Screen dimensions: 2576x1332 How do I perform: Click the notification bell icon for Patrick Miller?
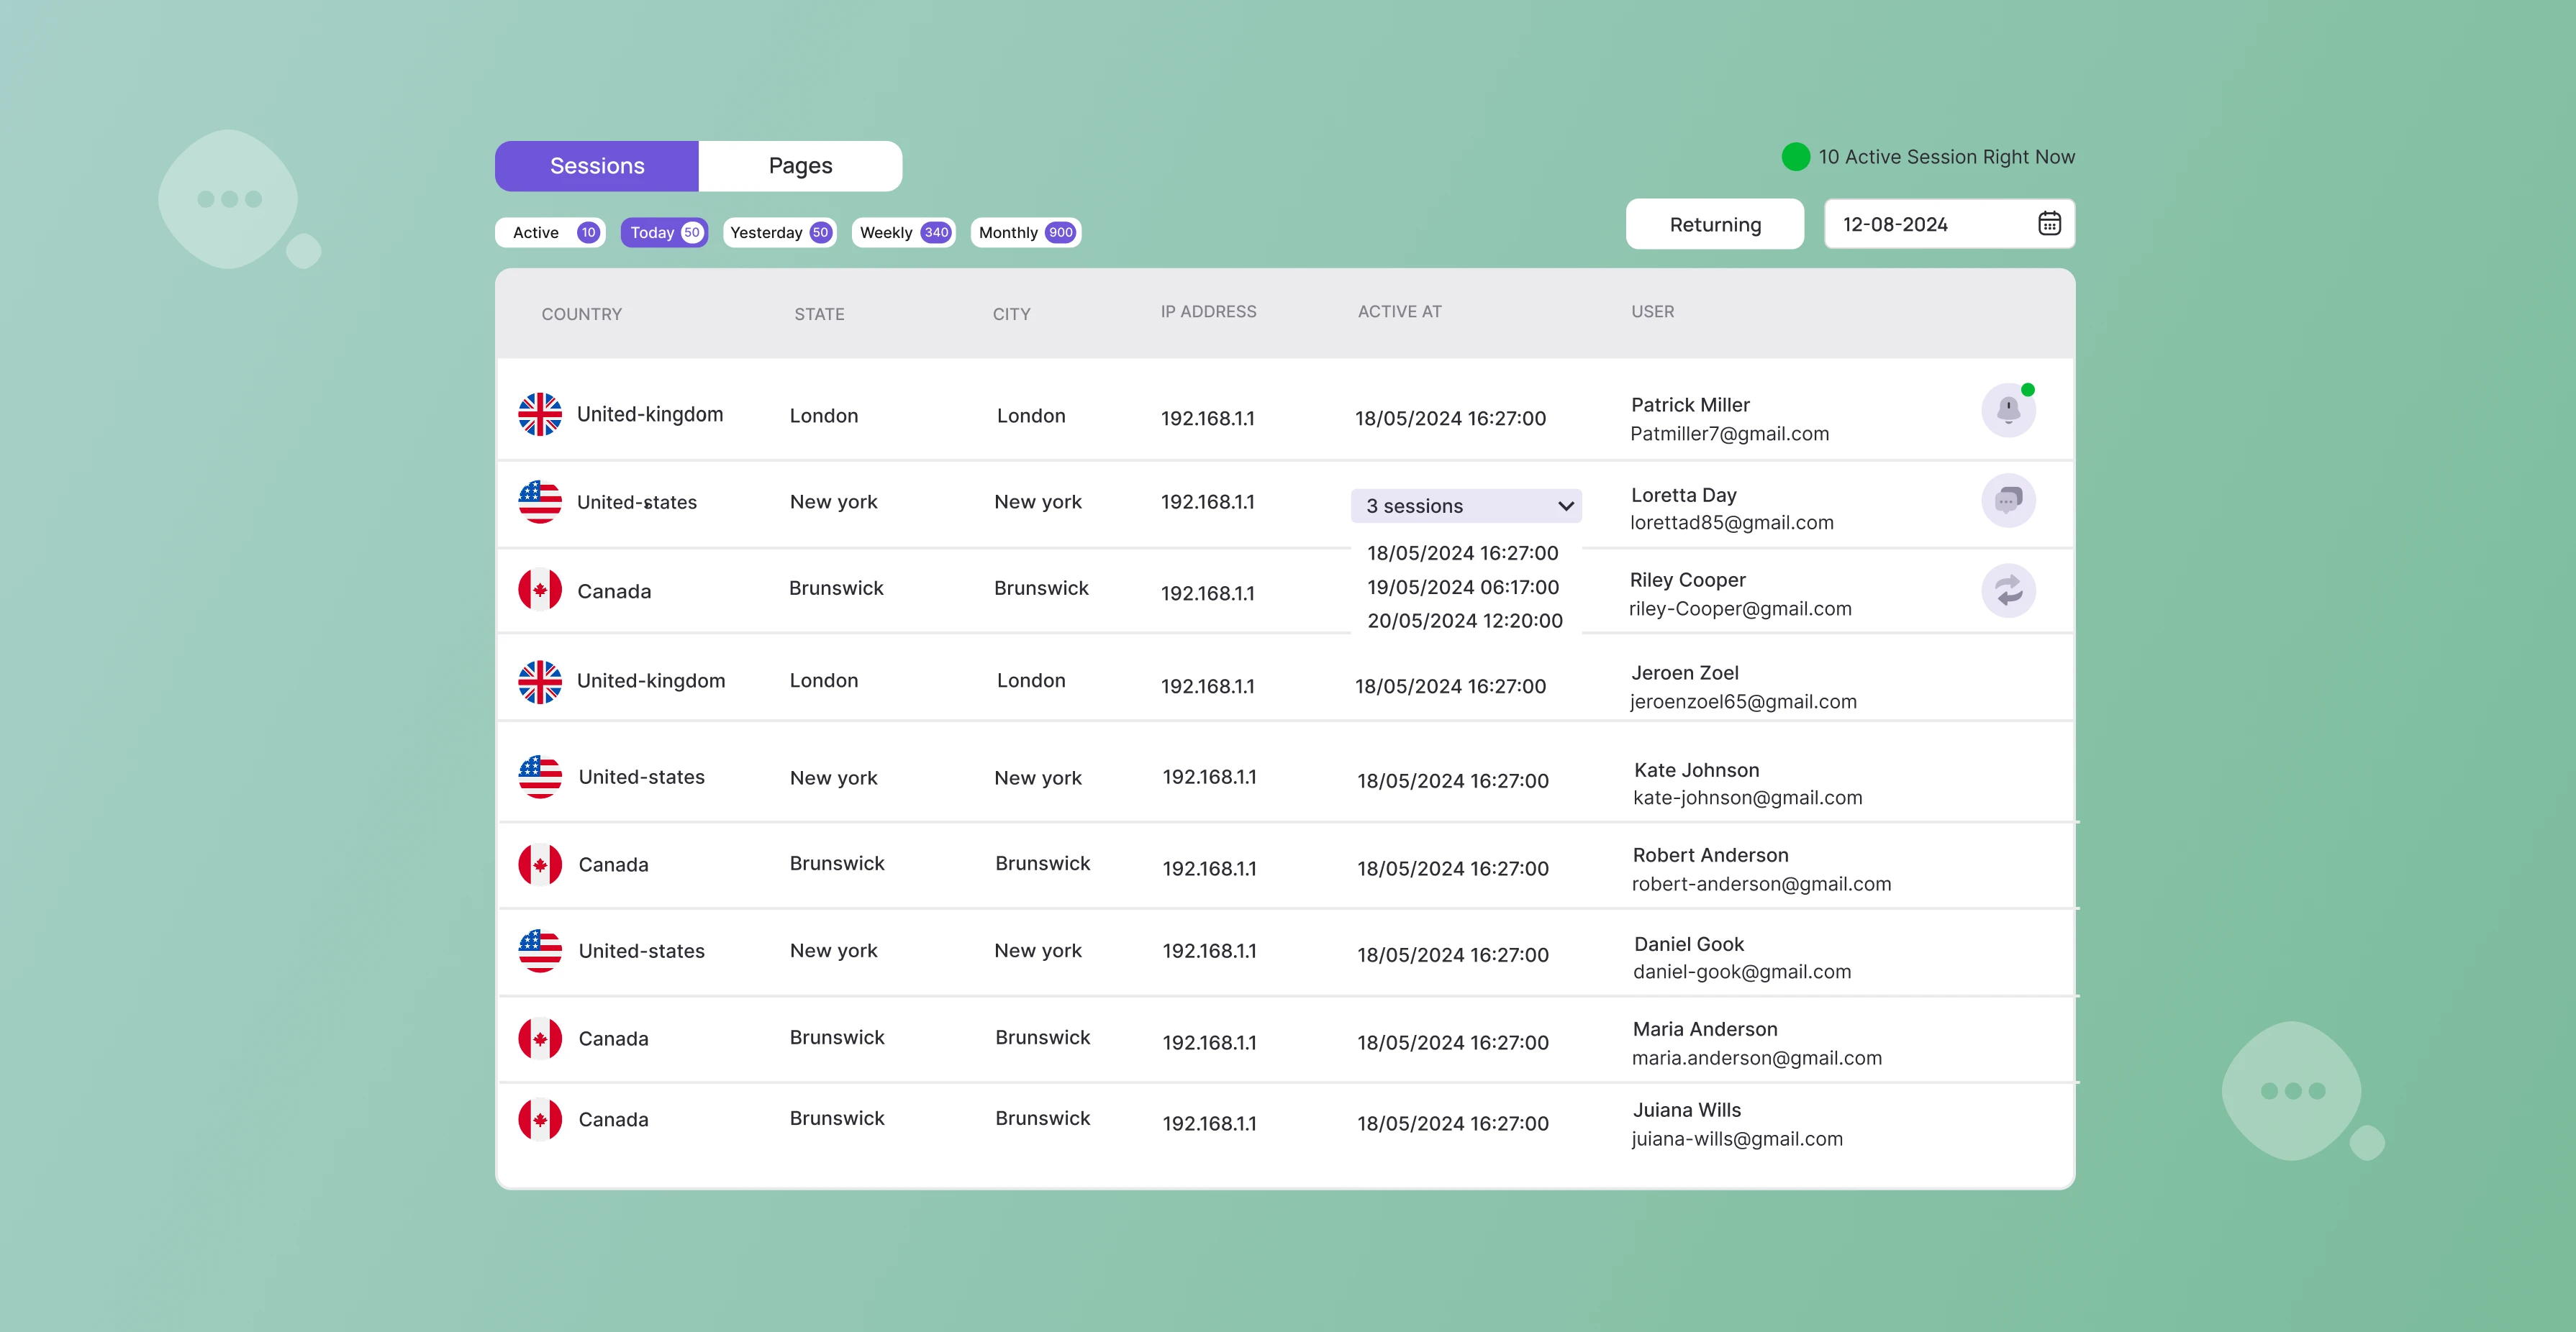pyautogui.click(x=2009, y=409)
